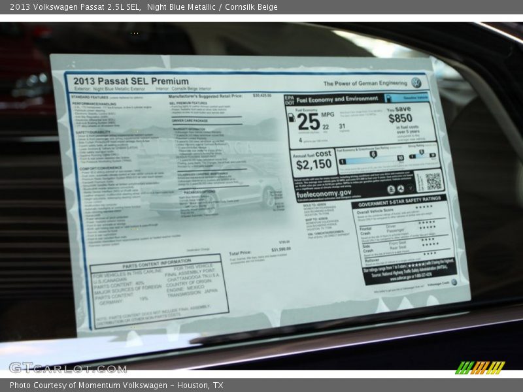523x392 pixels.
Task: Click the 'PARTS CONTENT INFORMATION' box title
Action: point(157,263)
